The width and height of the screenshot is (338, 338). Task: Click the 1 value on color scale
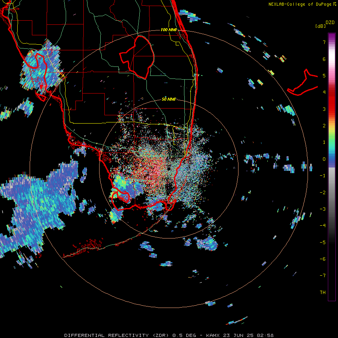[324, 142]
